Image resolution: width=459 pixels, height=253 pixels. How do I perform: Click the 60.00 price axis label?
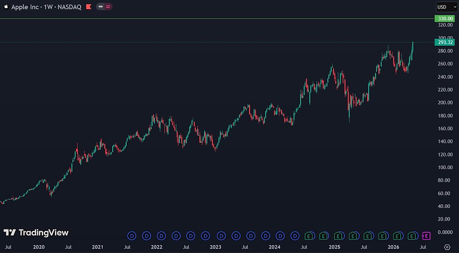point(444,193)
